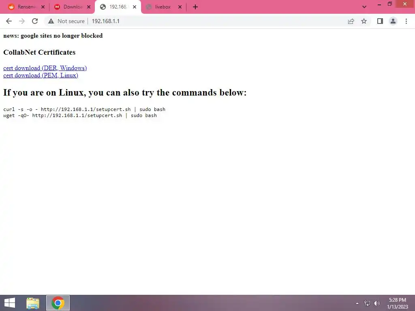Click the curl setupcert.sh command line
415x311 pixels.
(84, 109)
